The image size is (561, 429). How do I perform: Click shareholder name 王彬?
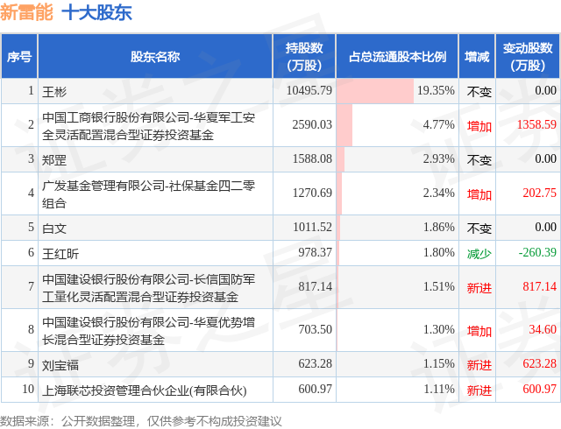point(54,92)
